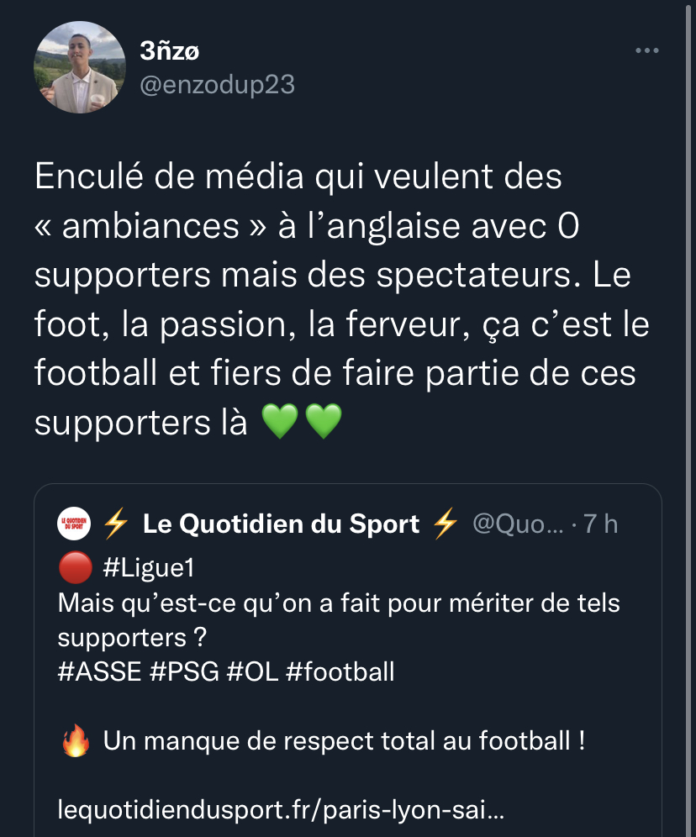Click the fire emoji in quoted tweet

tap(76, 742)
